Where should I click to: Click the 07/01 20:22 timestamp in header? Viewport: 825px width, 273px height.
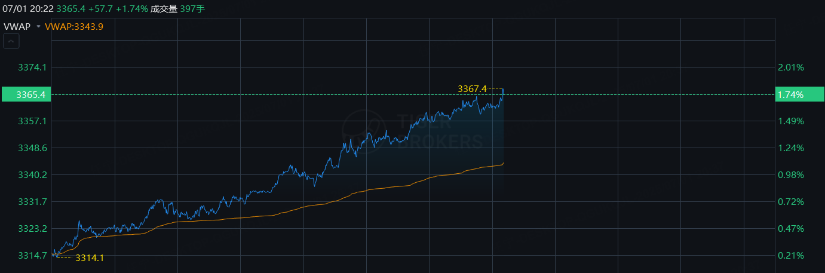point(27,9)
